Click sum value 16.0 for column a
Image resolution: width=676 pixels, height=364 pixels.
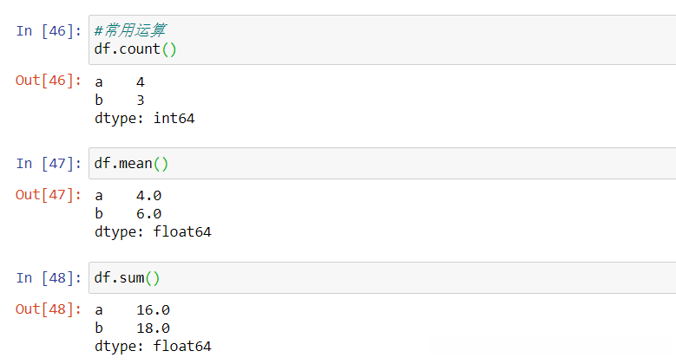point(153,310)
